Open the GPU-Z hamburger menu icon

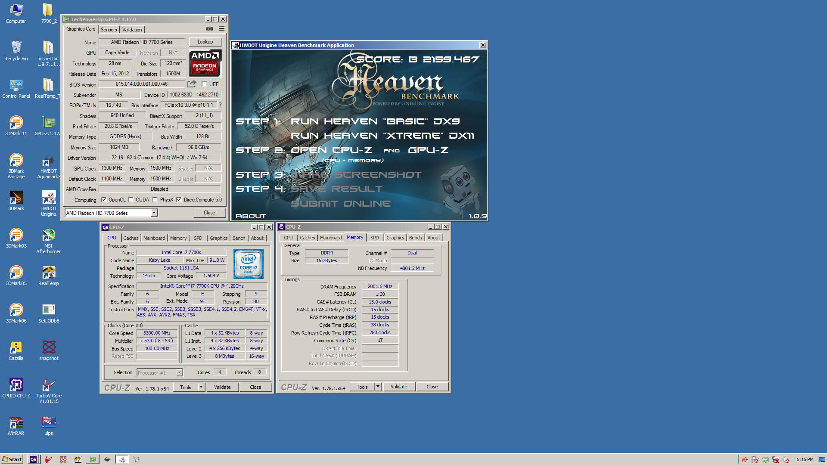click(x=221, y=29)
